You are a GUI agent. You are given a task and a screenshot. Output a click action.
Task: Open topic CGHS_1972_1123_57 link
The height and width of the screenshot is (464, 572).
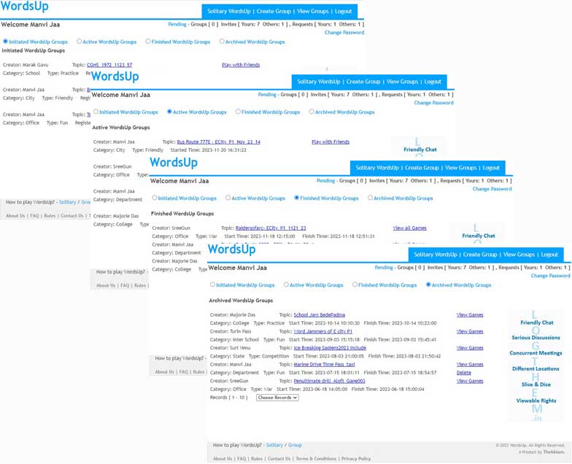click(x=109, y=65)
